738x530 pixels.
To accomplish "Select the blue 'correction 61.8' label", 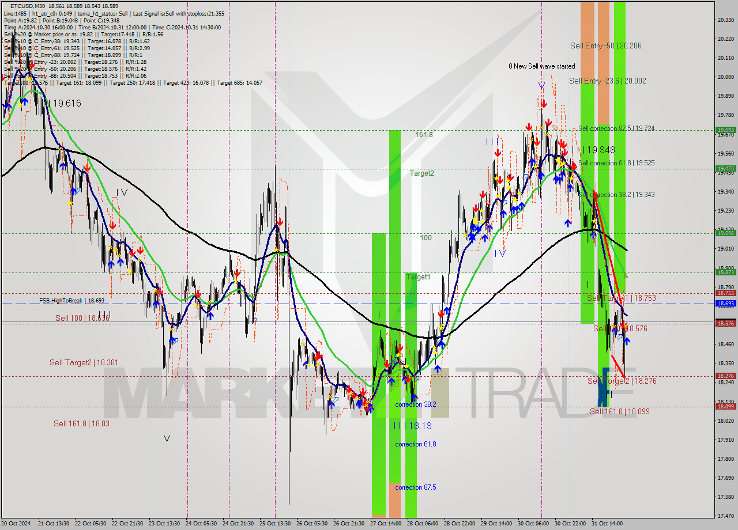I will tap(415, 444).
